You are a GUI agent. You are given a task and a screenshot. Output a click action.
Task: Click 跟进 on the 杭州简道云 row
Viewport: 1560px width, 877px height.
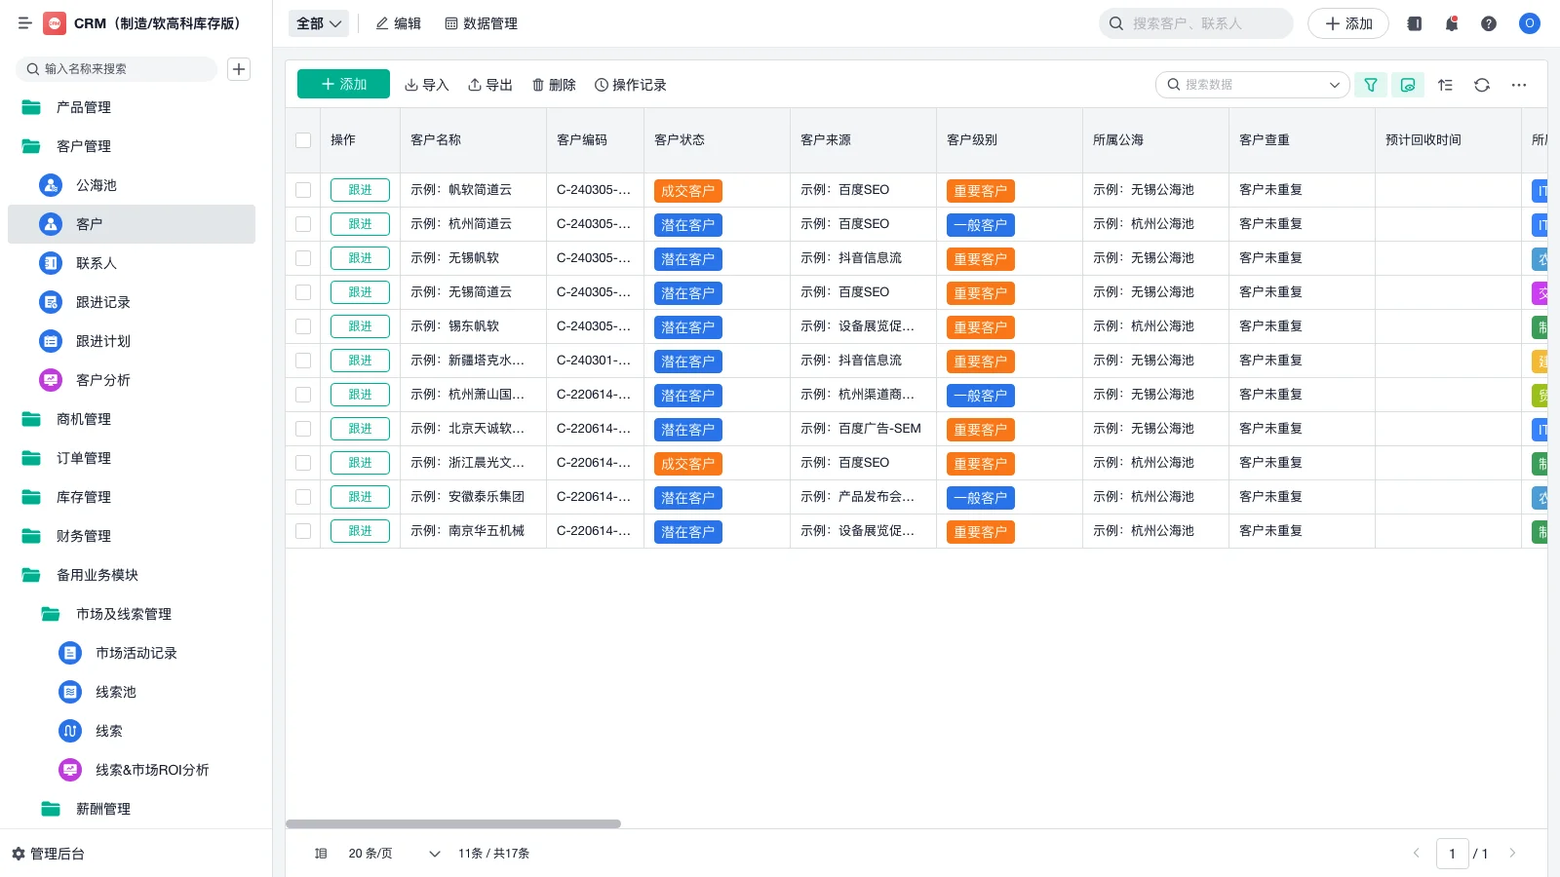(x=360, y=224)
